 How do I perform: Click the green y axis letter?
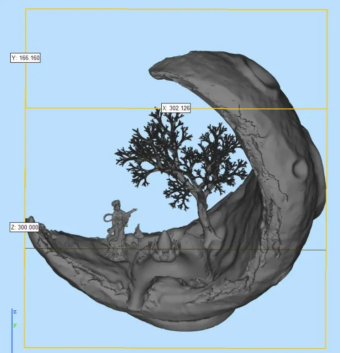click(15, 325)
